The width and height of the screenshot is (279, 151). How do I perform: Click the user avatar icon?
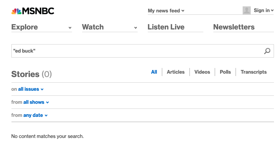[x=247, y=10]
